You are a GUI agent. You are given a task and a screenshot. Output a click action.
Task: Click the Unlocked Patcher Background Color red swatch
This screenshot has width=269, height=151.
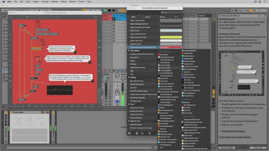pos(171,47)
